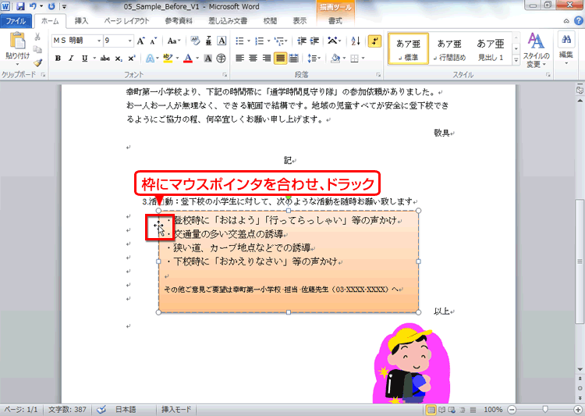Toggle the Justify alignment button
The image size is (585, 416).
pyautogui.click(x=280, y=59)
